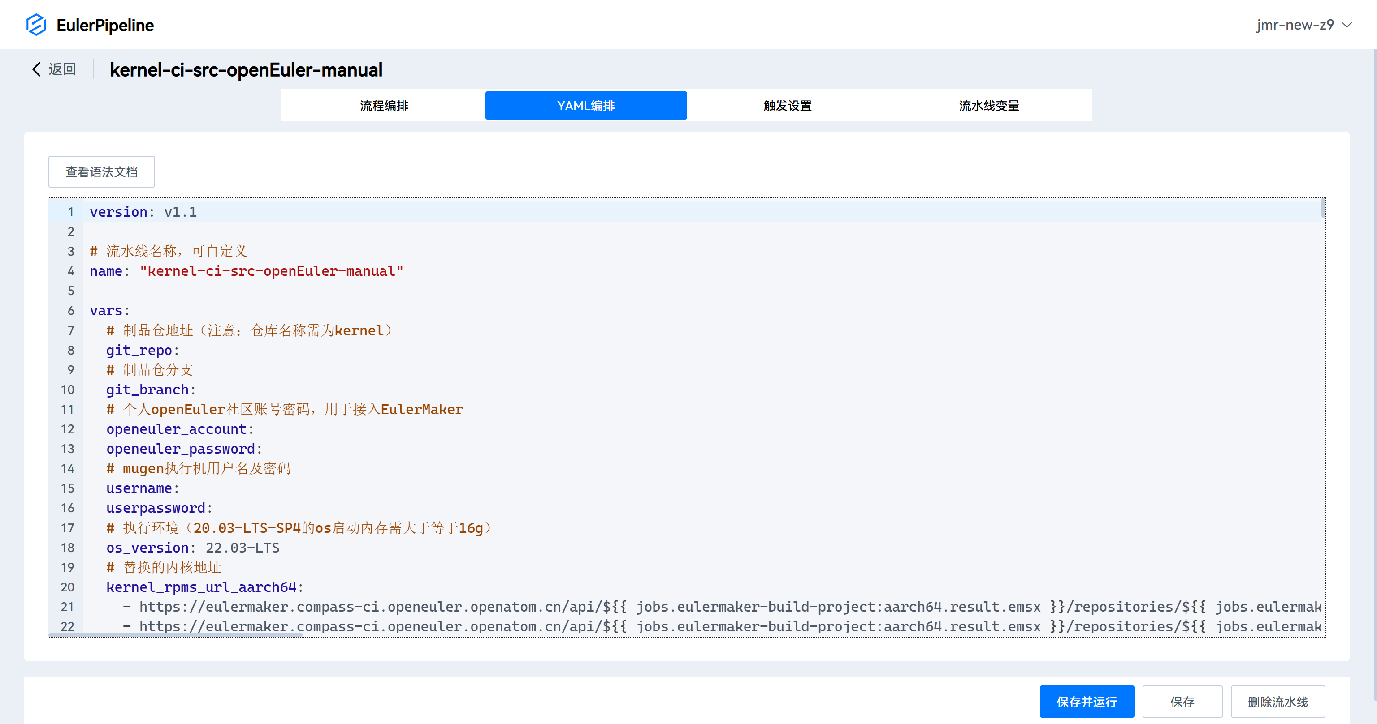Open the 触发设置 tab
The width and height of the screenshot is (1377, 724).
tap(788, 105)
